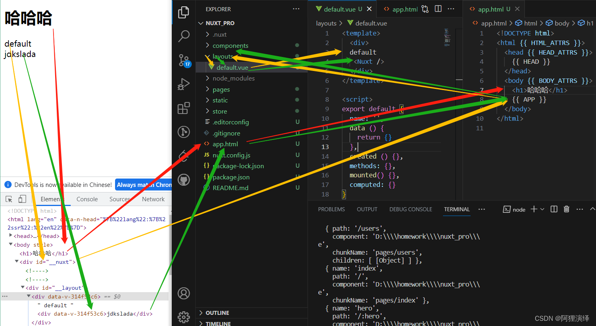Maximize the panel with the up chevron
Image resolution: width=596 pixels, height=326 pixels.
point(592,209)
